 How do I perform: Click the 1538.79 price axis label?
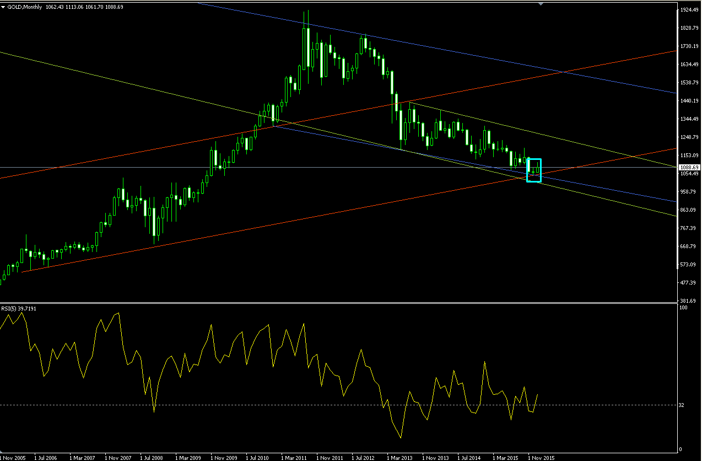point(690,83)
